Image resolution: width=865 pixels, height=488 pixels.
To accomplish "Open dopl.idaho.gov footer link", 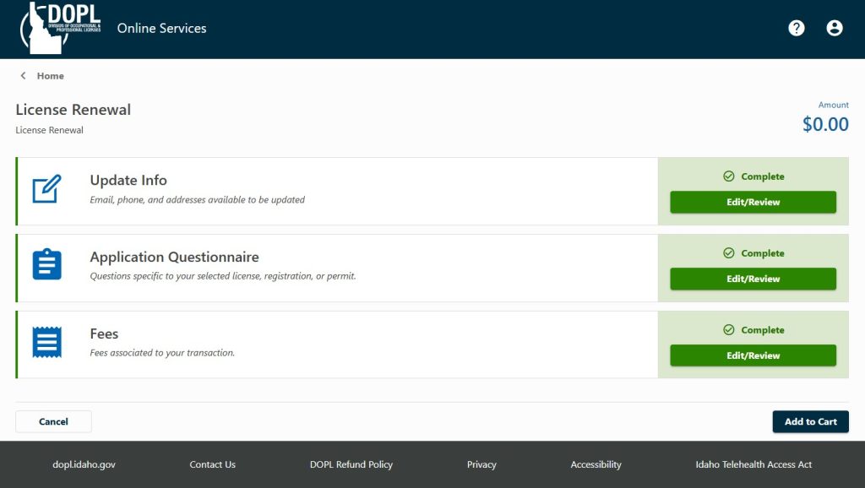I will 84,464.
